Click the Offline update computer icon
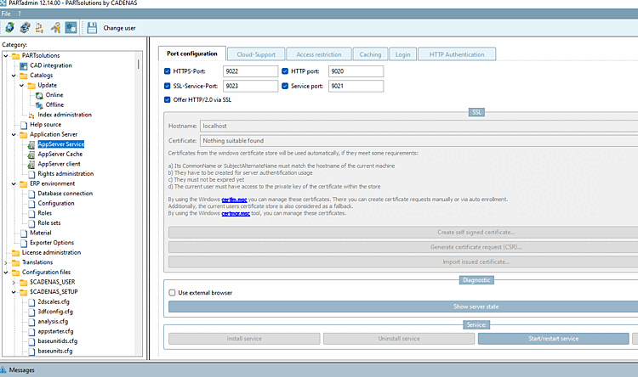This screenshot has height=377, width=638. coord(39,104)
